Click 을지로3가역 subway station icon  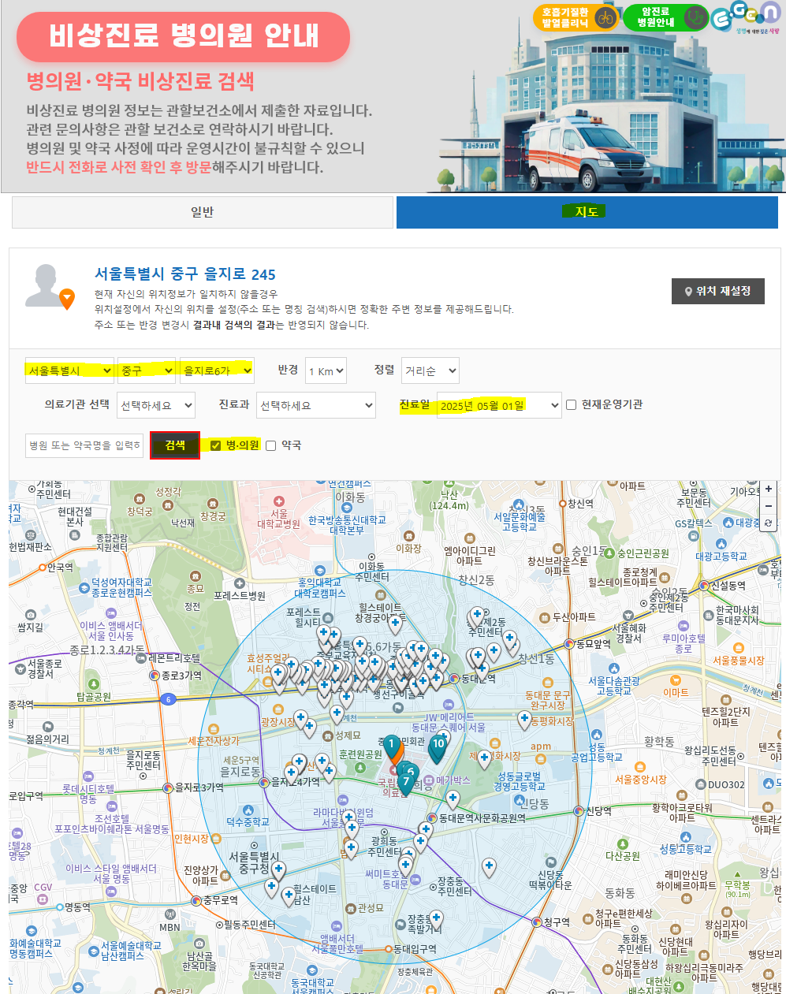[168, 787]
